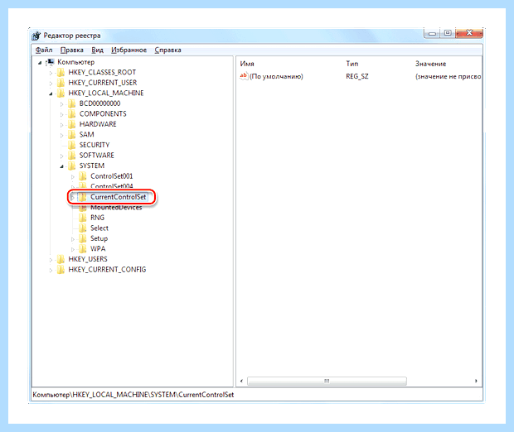Click the scrollbar left arrow
Image resolution: width=514 pixels, height=432 pixels.
pos(241,381)
